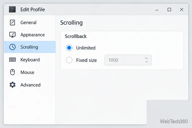
Task: Close the Edit Profile window
Action: pyautogui.click(x=182, y=10)
